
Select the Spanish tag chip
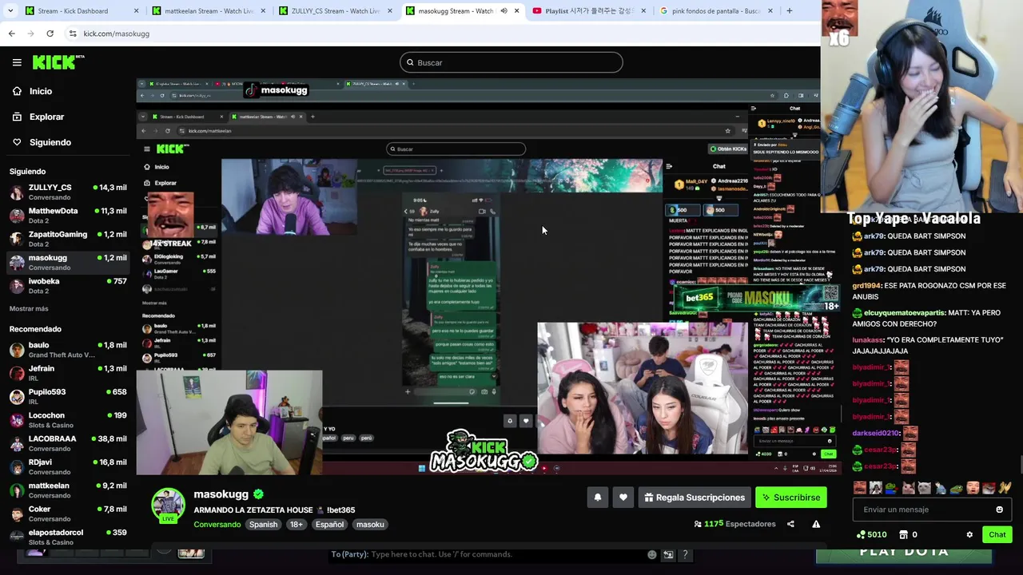tap(263, 525)
